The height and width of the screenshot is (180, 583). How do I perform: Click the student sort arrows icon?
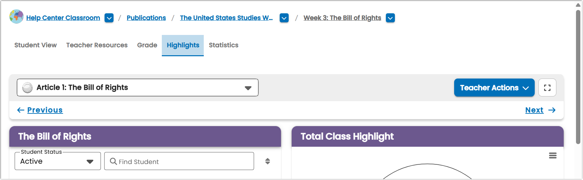[x=267, y=161]
